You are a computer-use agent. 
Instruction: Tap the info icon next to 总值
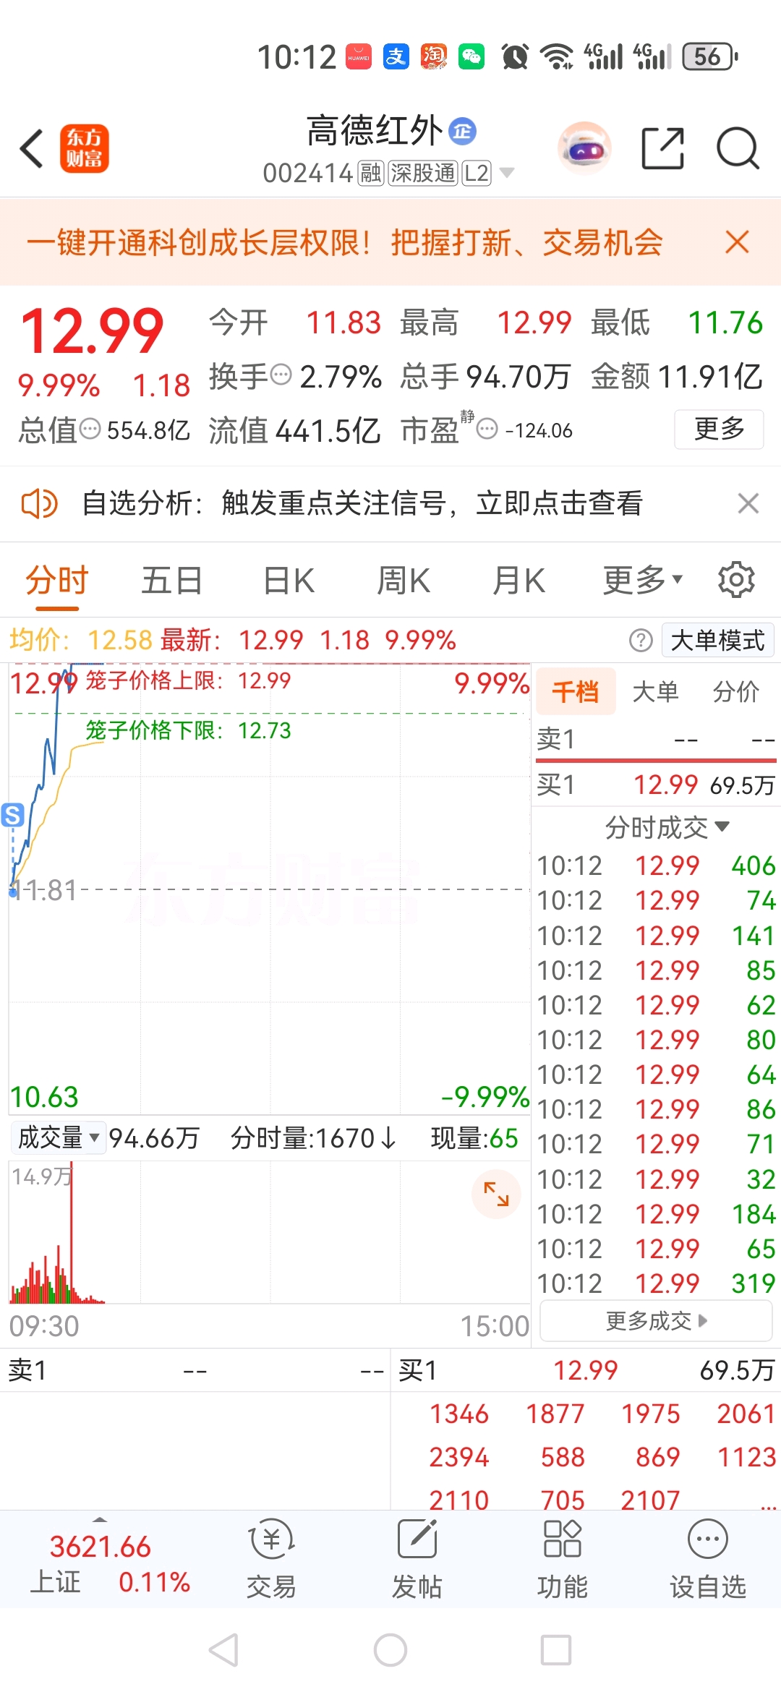(90, 429)
